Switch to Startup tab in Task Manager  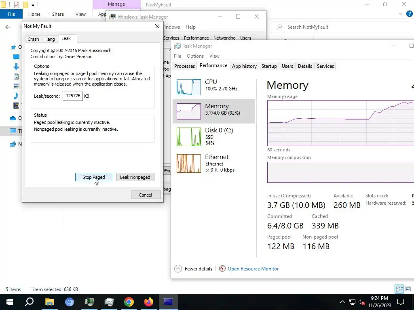[269, 66]
